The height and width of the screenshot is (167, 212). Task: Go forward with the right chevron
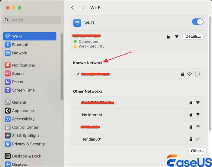(x=83, y=8)
